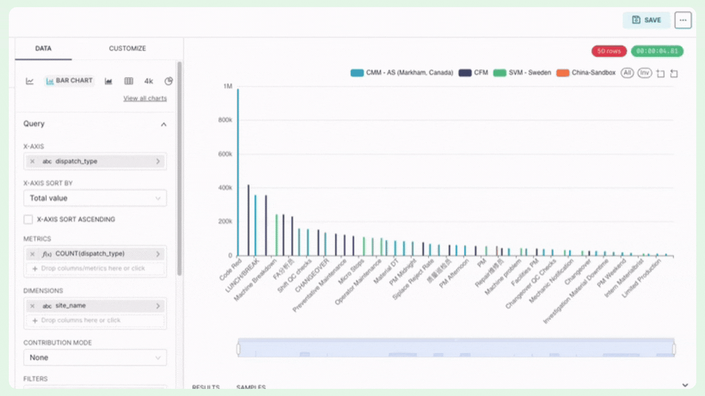Remove dispatch_type from X-axis with x
Viewport: 705px width, 396px height.
click(x=32, y=162)
